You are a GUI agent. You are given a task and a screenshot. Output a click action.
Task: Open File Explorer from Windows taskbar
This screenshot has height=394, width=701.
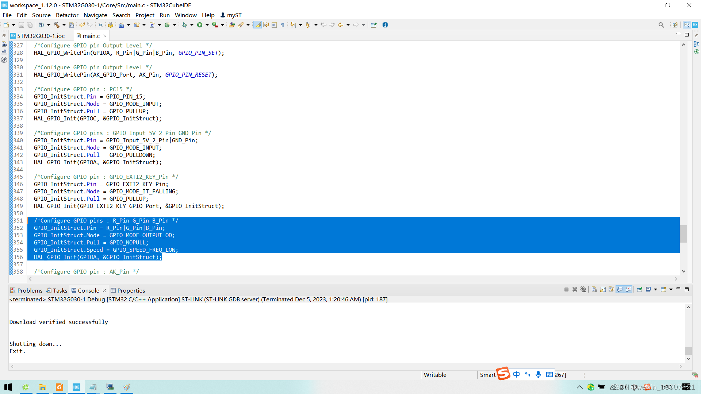click(42, 387)
